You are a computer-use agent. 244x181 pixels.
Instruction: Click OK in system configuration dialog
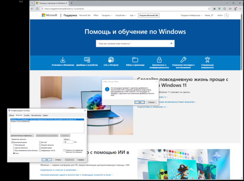click(47, 160)
